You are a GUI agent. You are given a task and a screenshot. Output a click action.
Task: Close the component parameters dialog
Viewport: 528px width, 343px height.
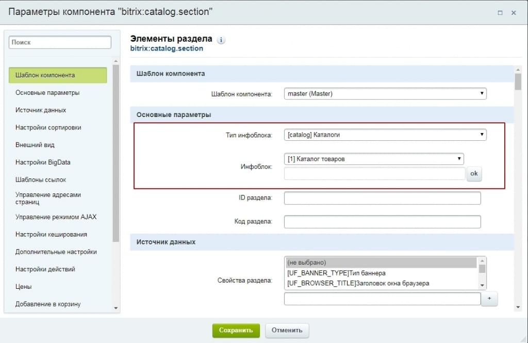tap(514, 13)
